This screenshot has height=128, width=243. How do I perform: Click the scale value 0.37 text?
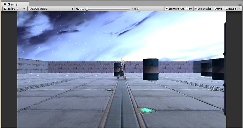point(135,9)
